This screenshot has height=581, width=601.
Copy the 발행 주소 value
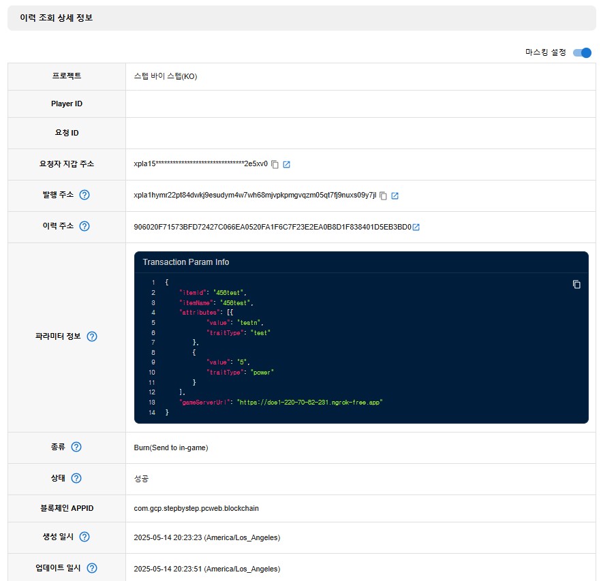pyautogui.click(x=383, y=195)
